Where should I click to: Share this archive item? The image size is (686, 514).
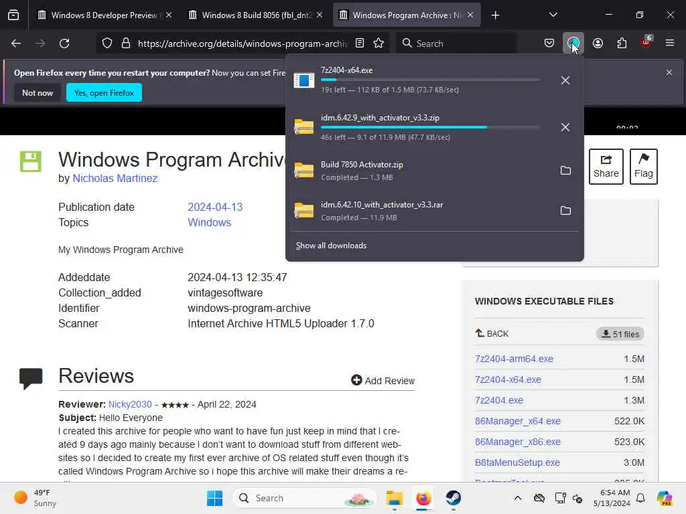coord(606,167)
